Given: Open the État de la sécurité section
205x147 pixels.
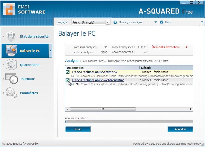Looking at the screenshot, I should [34, 36].
